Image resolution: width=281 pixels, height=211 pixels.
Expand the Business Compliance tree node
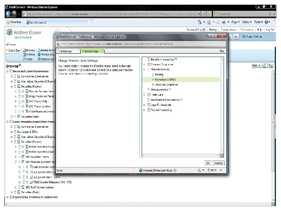click(x=144, y=64)
